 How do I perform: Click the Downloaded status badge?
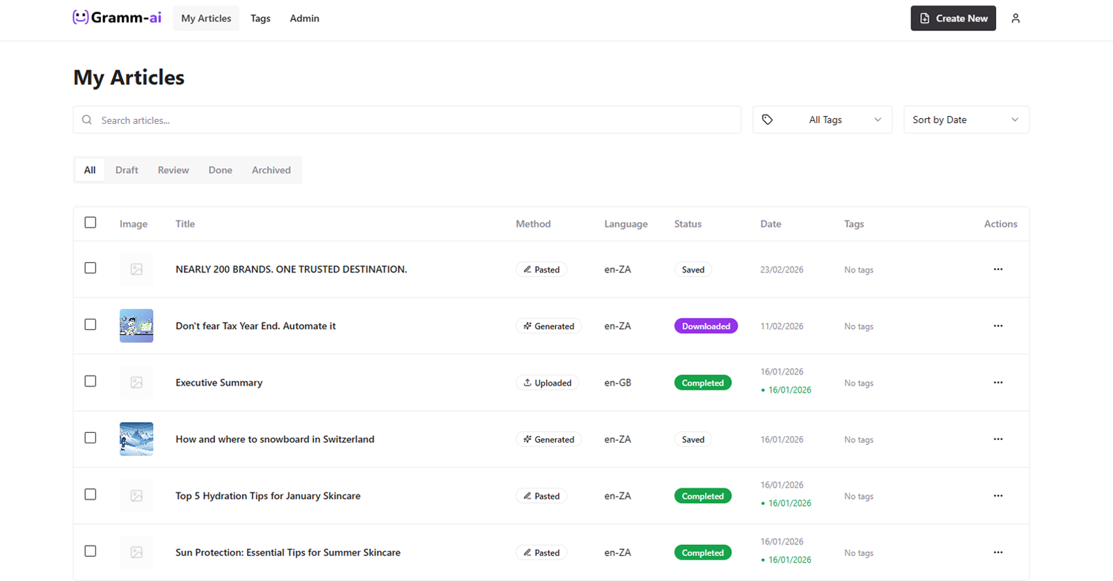click(x=706, y=326)
